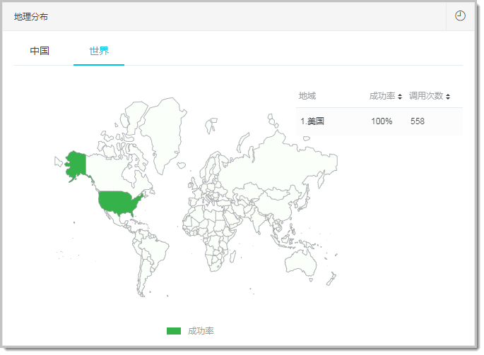Select the 世界 tab
The height and width of the screenshot is (355, 484).
pos(99,51)
